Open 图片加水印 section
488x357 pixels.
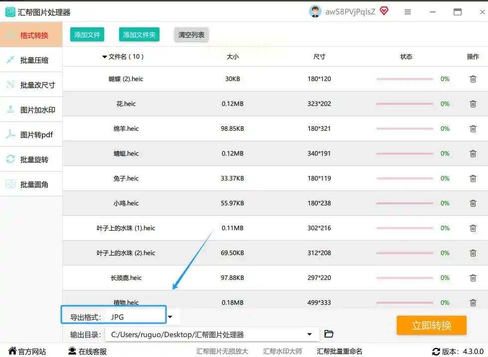pos(31,109)
